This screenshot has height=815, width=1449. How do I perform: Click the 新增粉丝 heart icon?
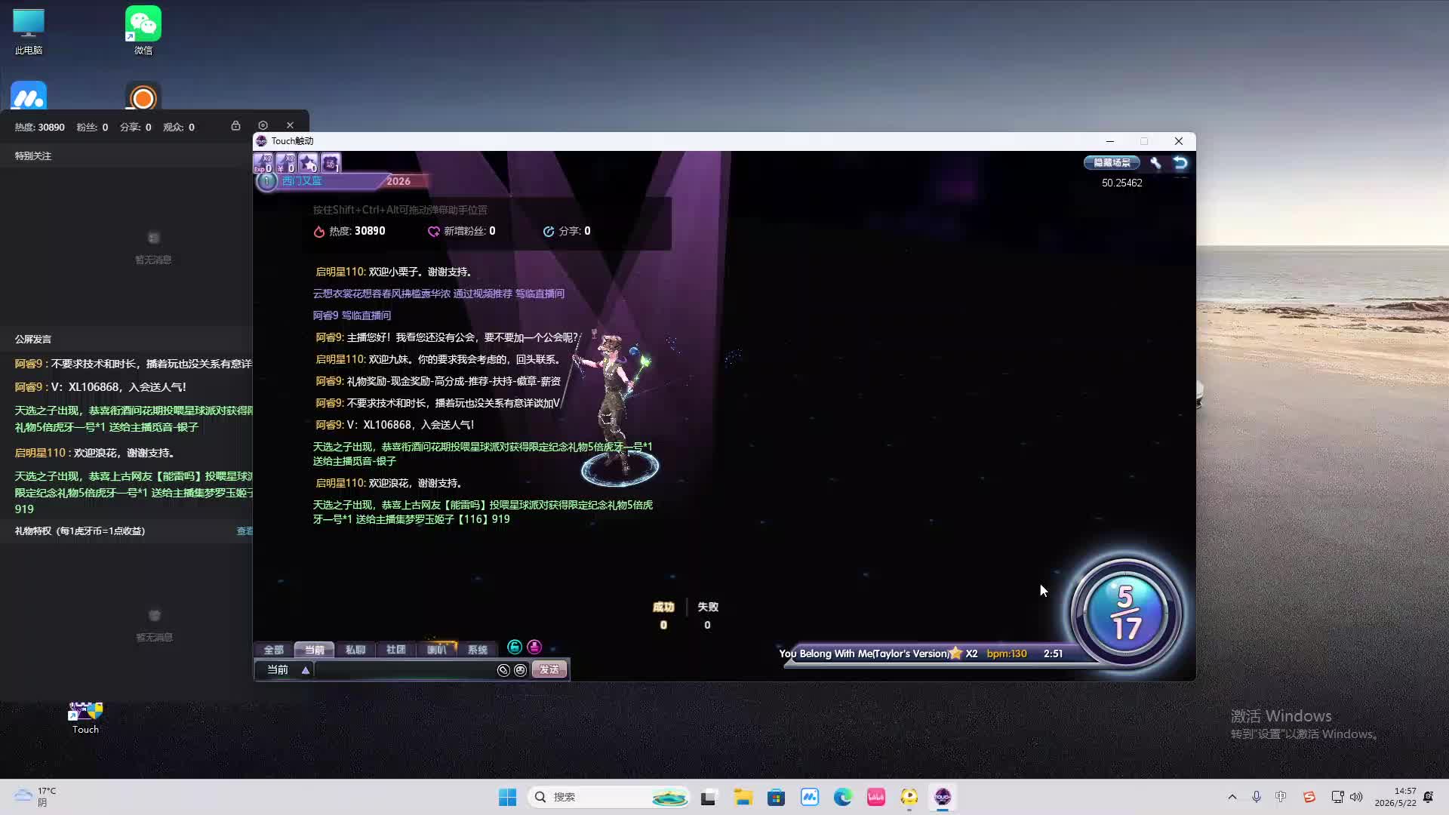(434, 232)
